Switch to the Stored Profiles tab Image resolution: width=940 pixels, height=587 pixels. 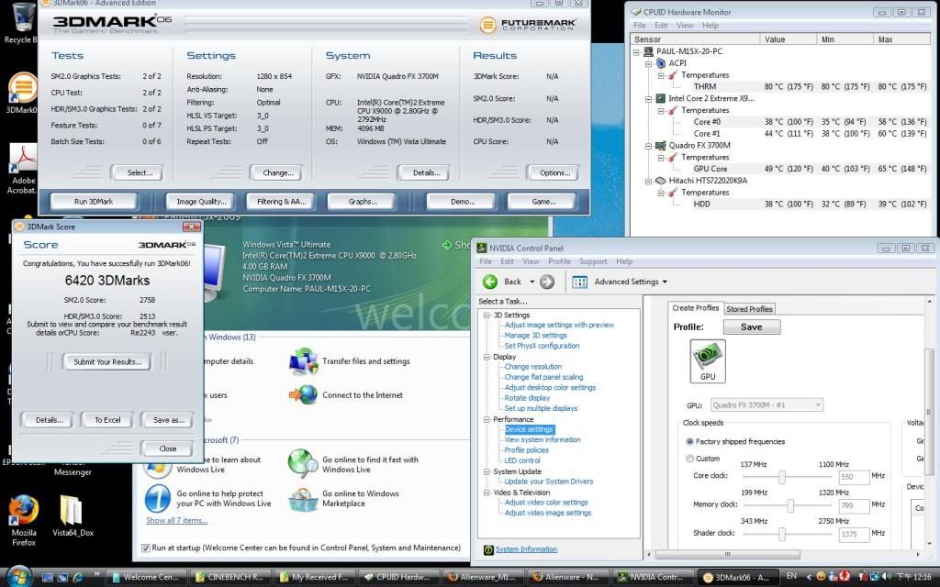(x=749, y=309)
